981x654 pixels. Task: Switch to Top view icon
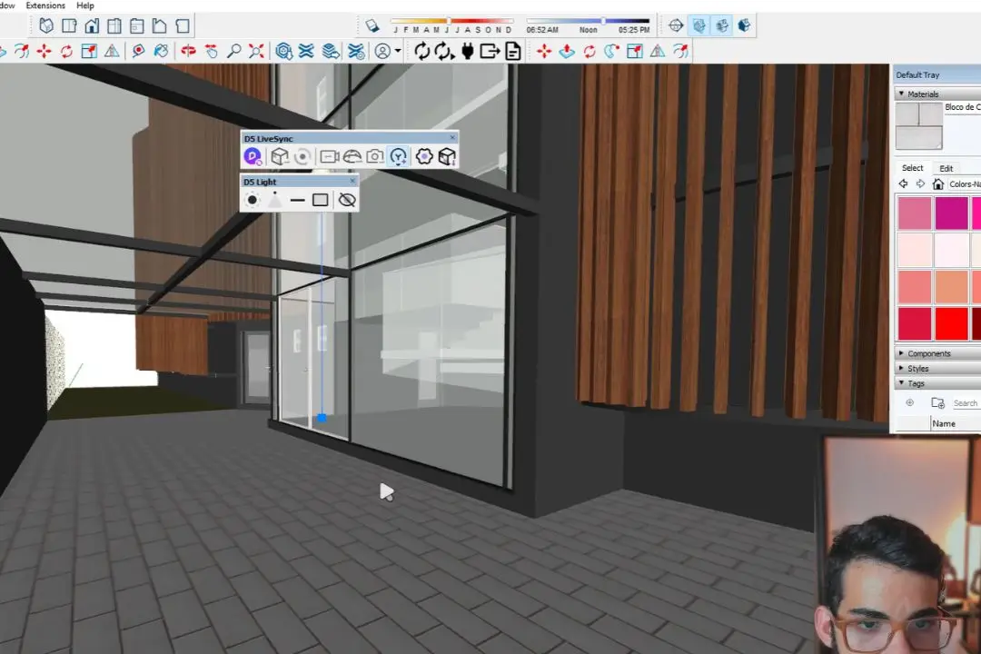click(69, 25)
